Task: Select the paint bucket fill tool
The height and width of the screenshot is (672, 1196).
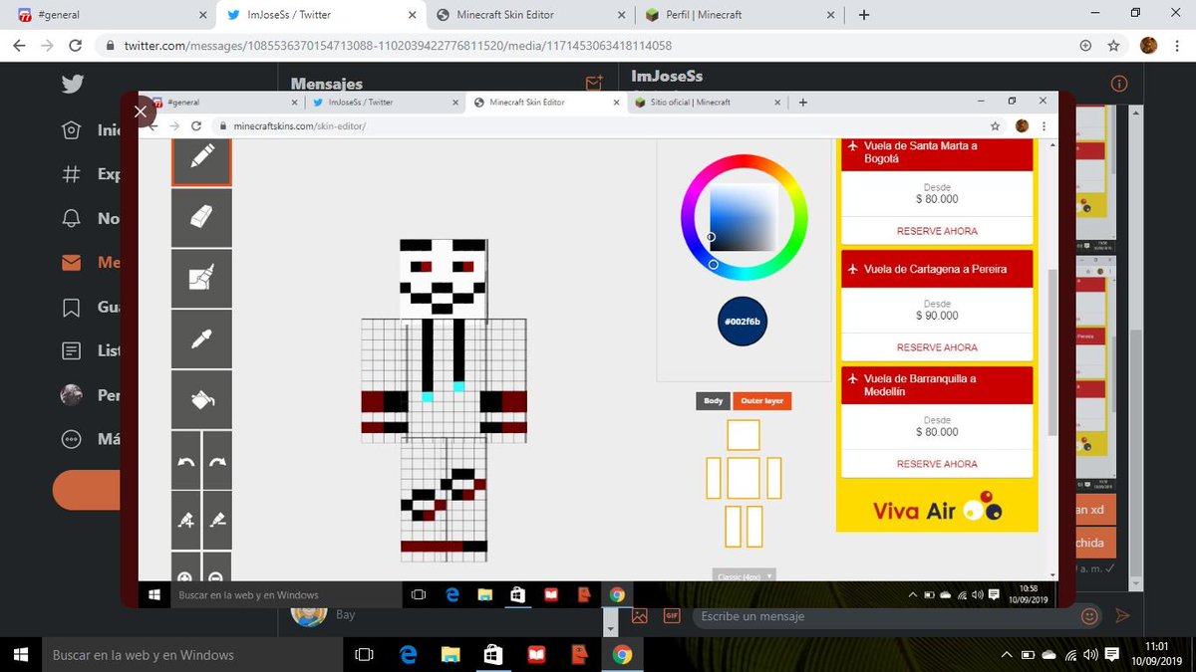Action: (x=201, y=399)
